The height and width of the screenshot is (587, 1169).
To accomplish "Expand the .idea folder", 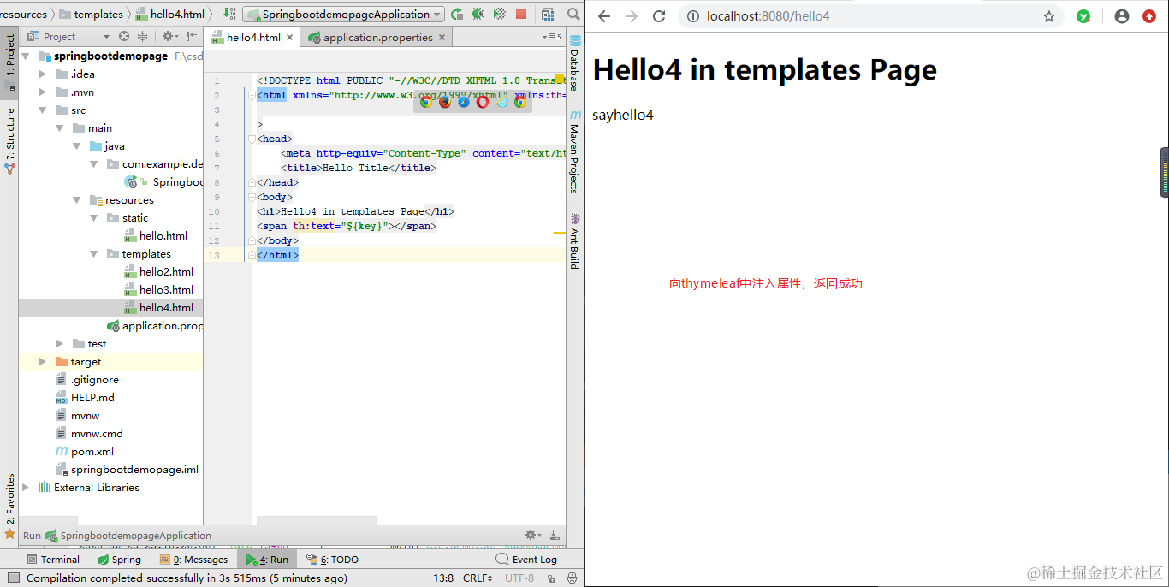I will coord(43,74).
